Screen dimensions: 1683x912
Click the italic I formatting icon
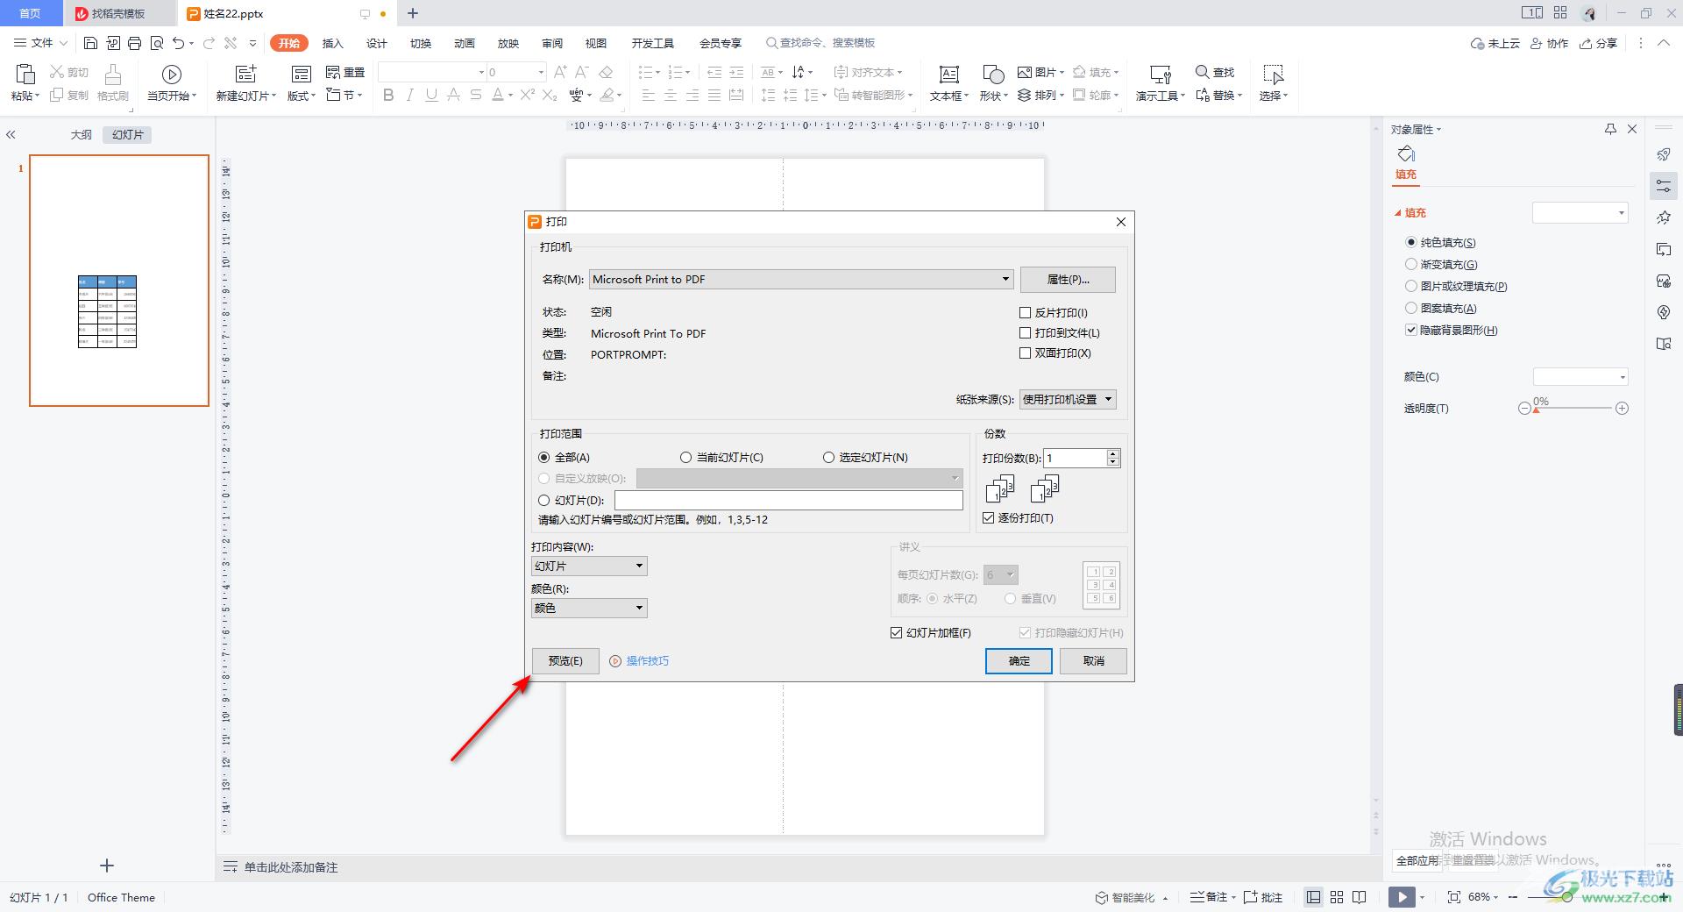tap(409, 95)
